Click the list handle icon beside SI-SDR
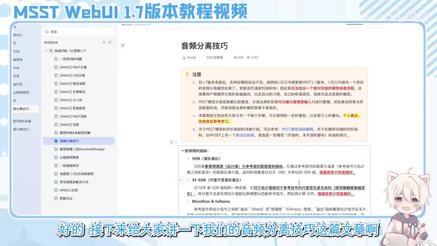The height and width of the screenshot is (246, 437). tap(179, 180)
